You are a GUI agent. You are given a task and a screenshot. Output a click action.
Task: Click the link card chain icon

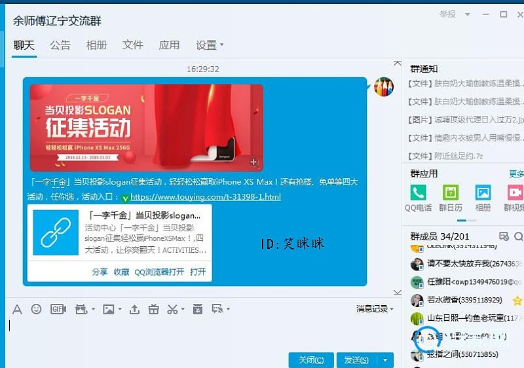pyautogui.click(x=56, y=232)
